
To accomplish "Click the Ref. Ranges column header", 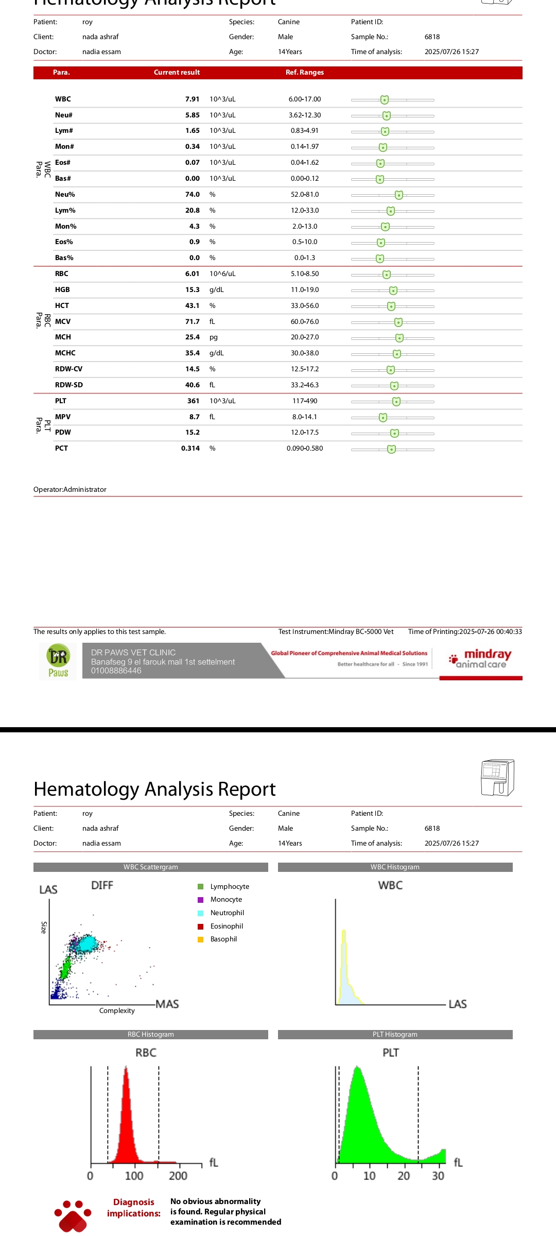I will click(305, 73).
